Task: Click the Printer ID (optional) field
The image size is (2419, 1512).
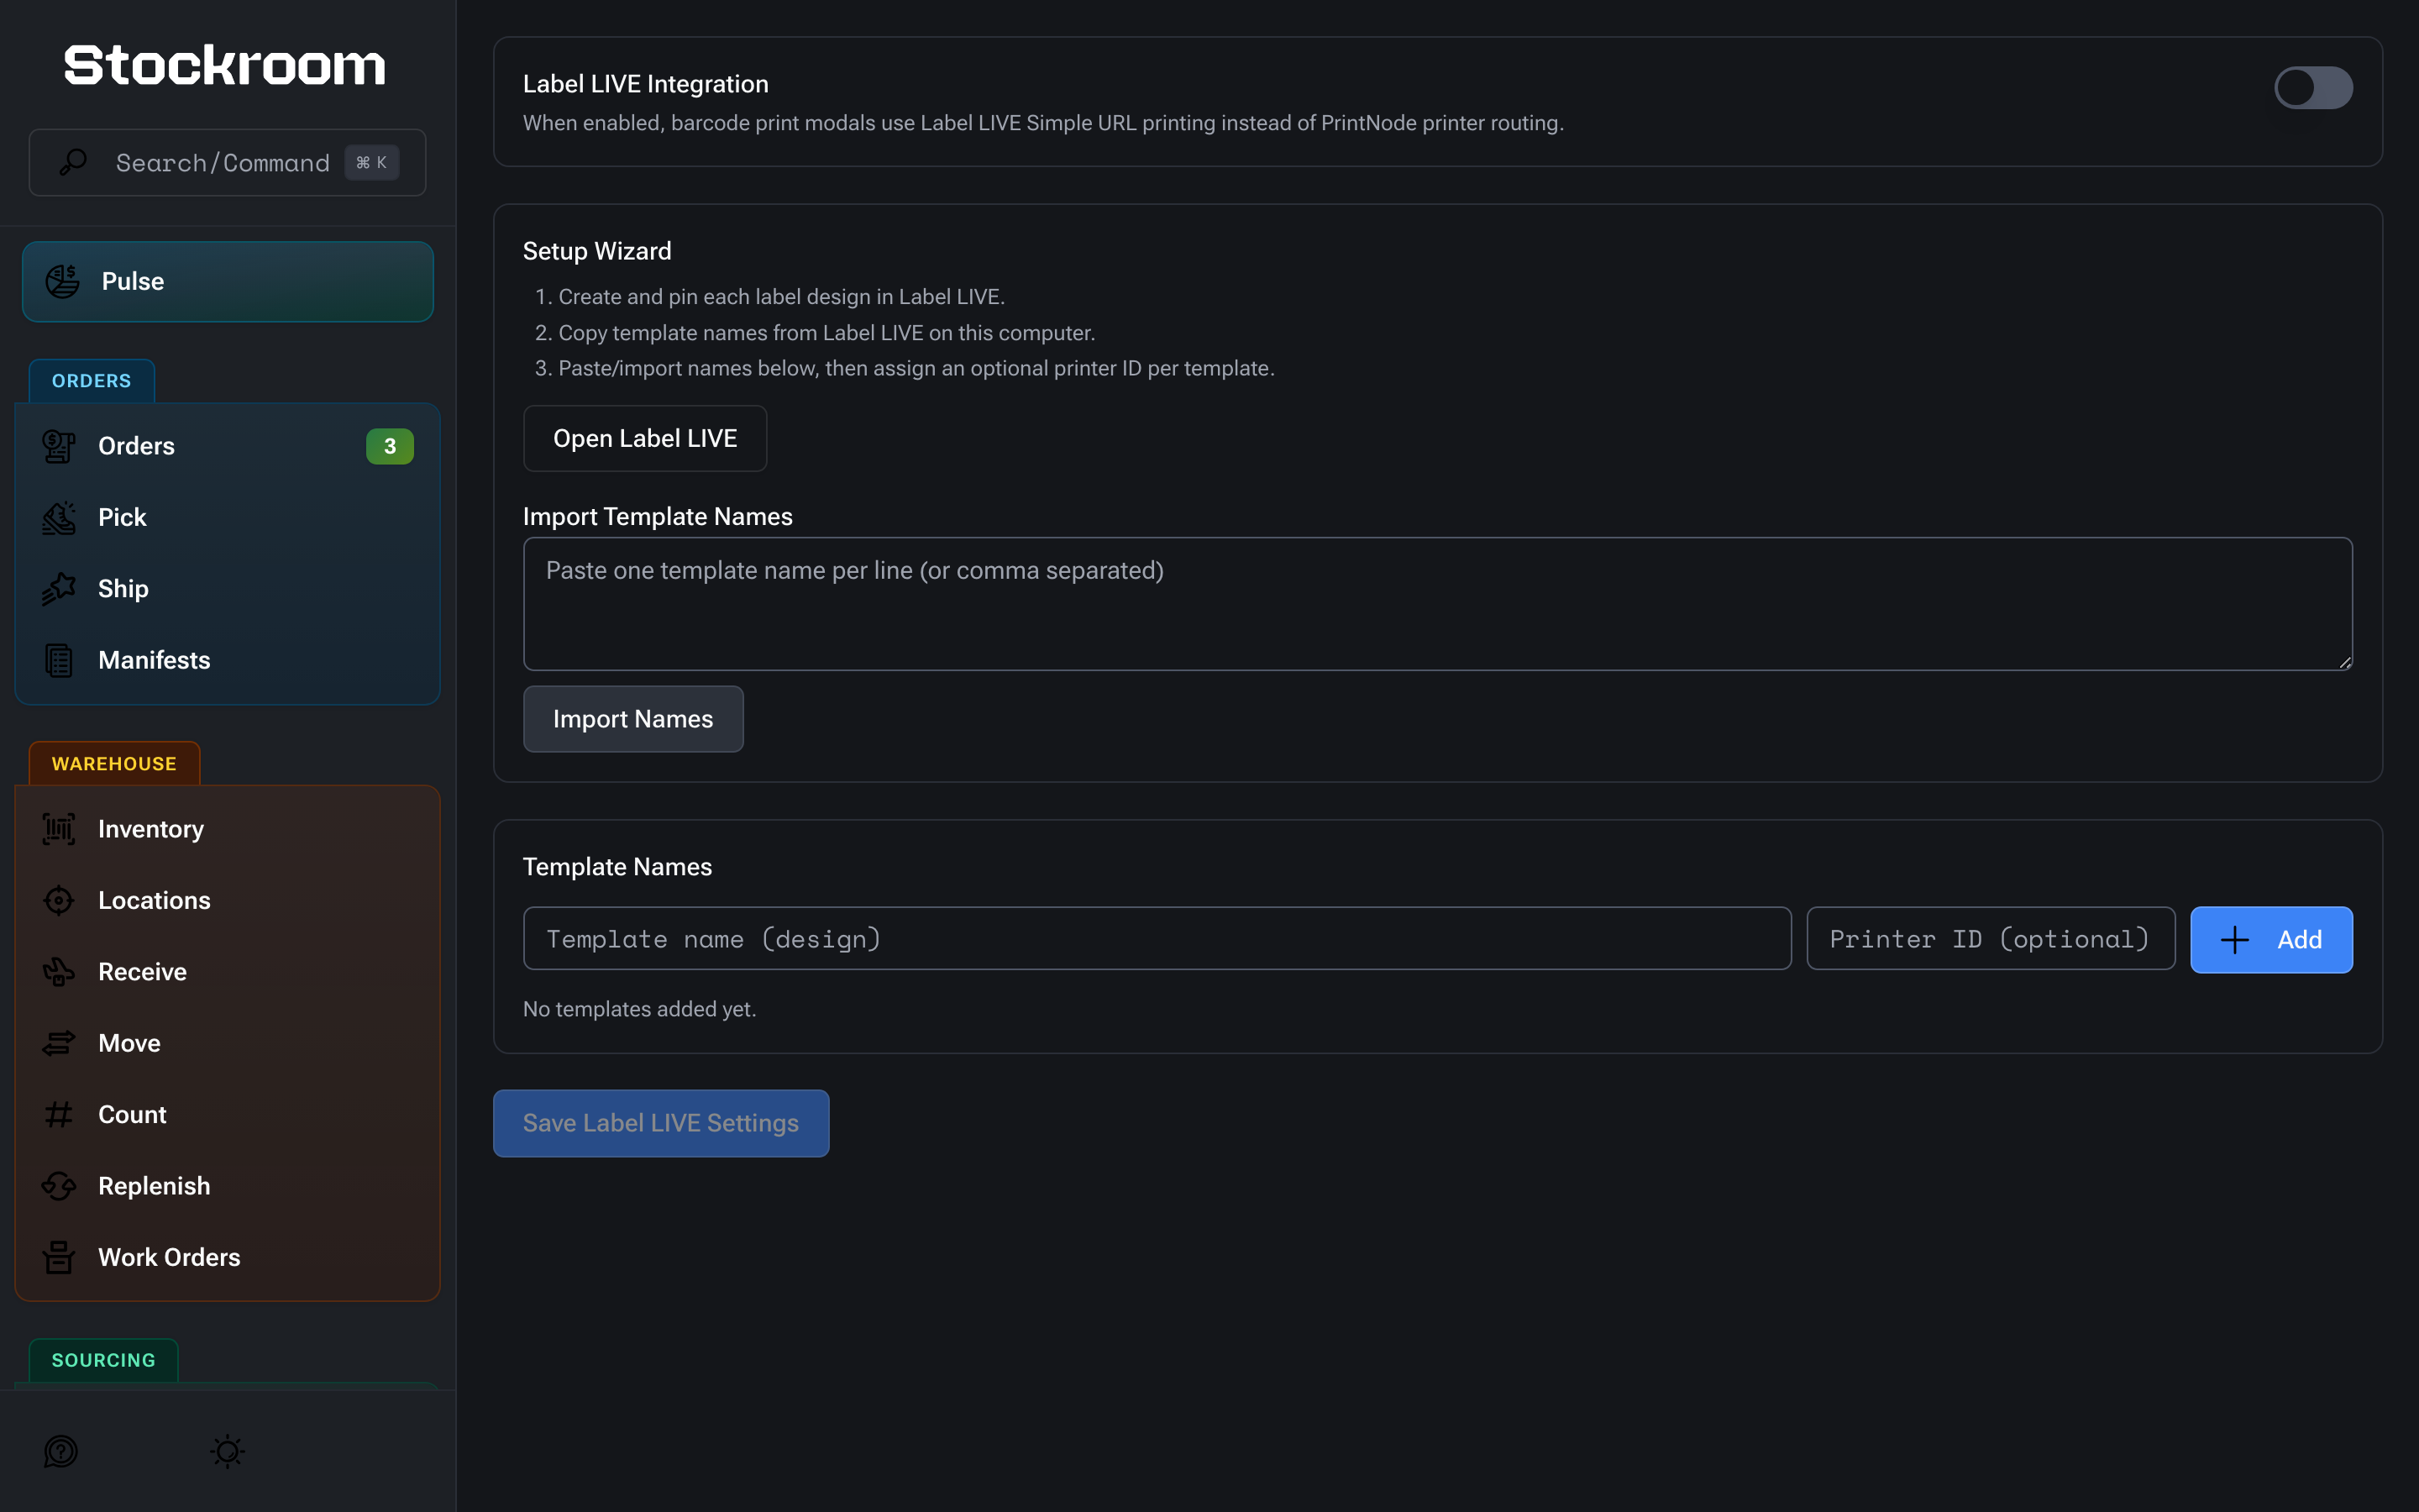Action: click(x=1990, y=939)
